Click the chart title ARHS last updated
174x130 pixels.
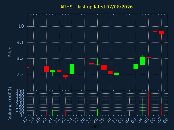click(x=97, y=7)
